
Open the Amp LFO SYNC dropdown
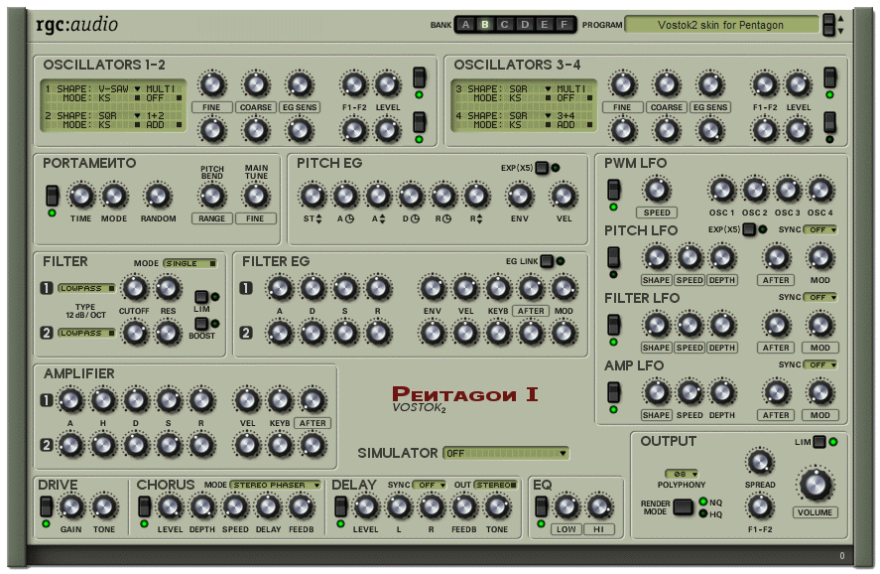click(819, 364)
